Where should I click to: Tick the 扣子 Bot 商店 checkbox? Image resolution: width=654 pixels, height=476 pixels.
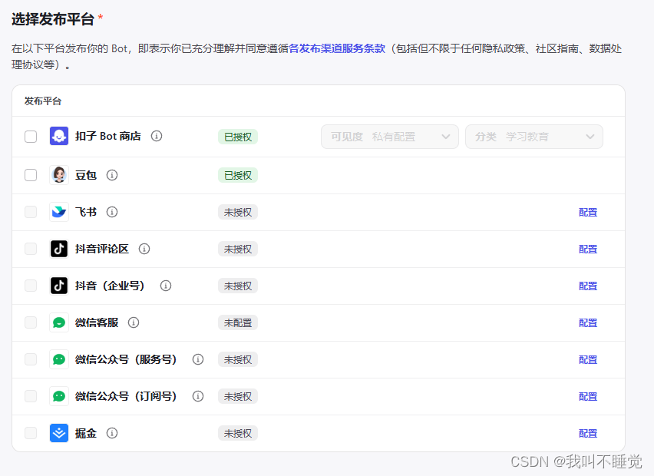coord(31,137)
